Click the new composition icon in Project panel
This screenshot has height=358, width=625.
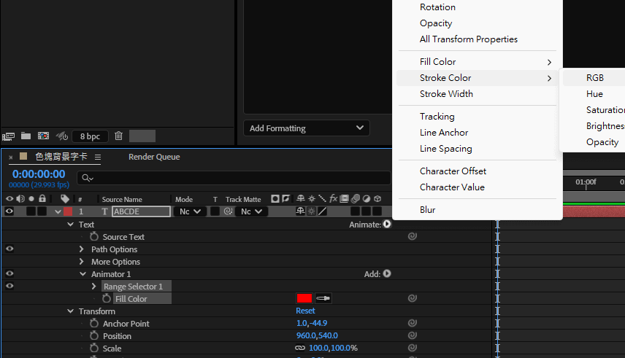click(x=43, y=136)
